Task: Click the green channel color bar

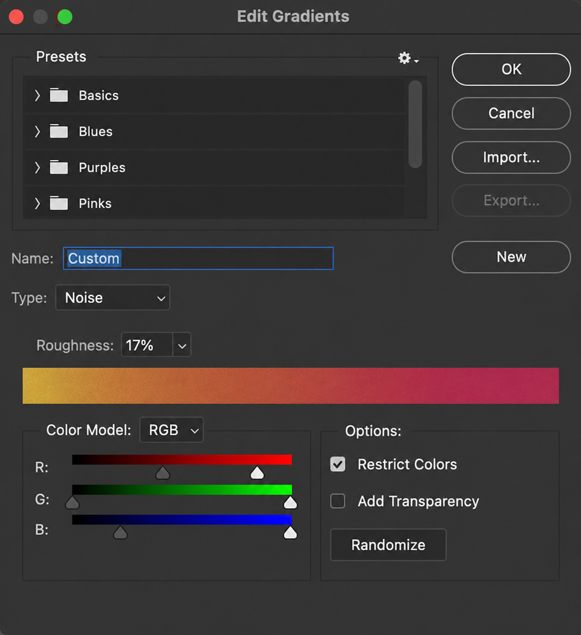Action: (x=182, y=489)
